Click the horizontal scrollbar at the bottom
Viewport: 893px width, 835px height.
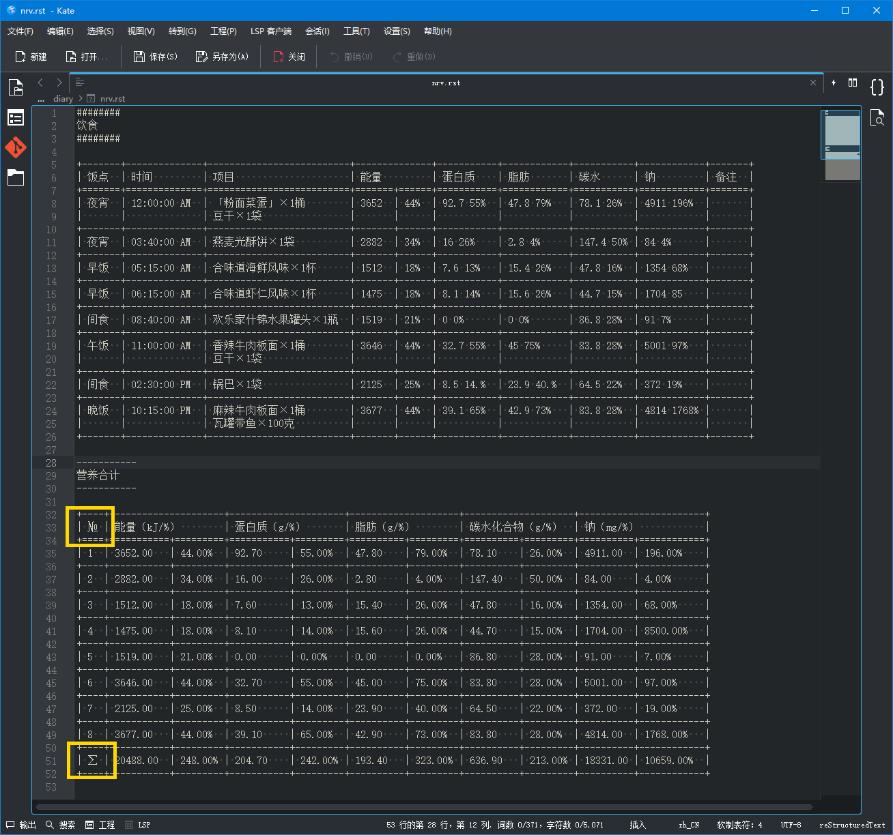tap(423, 807)
